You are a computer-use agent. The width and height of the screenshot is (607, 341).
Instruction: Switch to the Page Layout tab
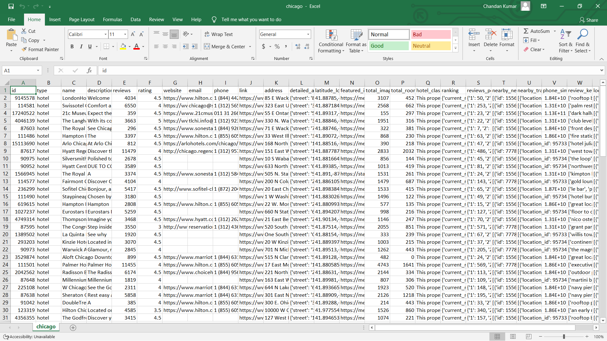(82, 20)
